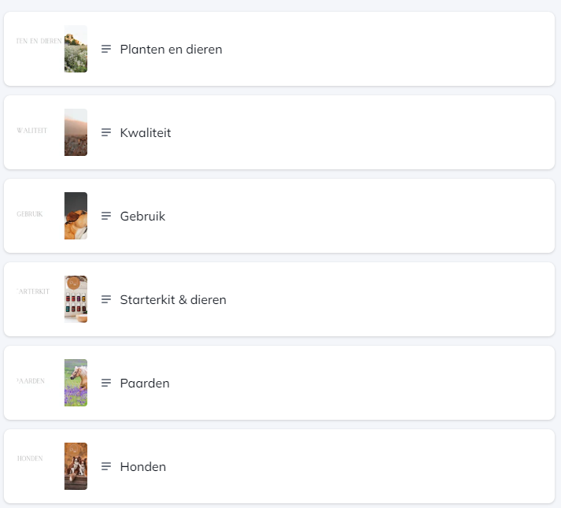Click text-lines icon beside Planten en dieren
This screenshot has height=508, width=561.
pos(106,49)
